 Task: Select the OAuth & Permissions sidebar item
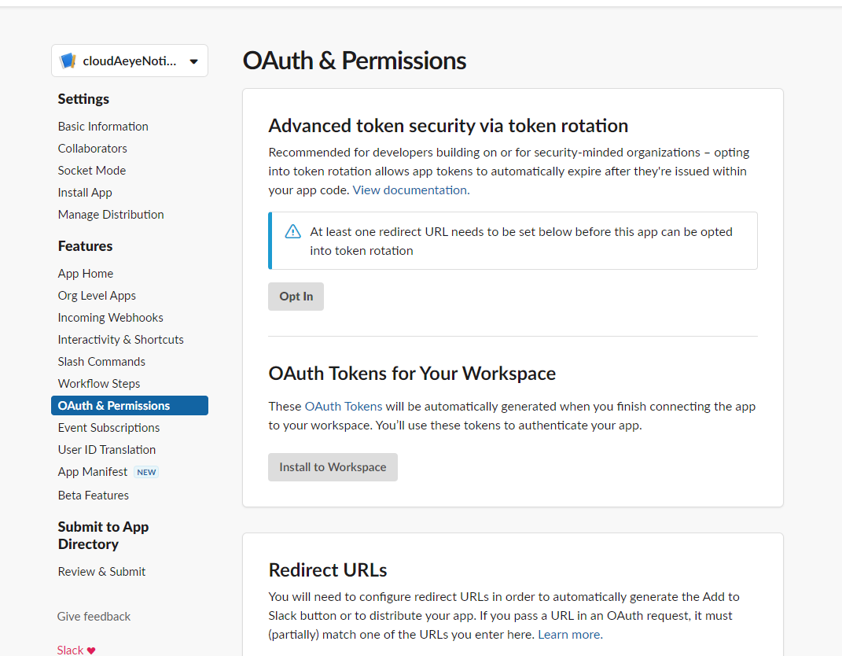pyautogui.click(x=130, y=406)
